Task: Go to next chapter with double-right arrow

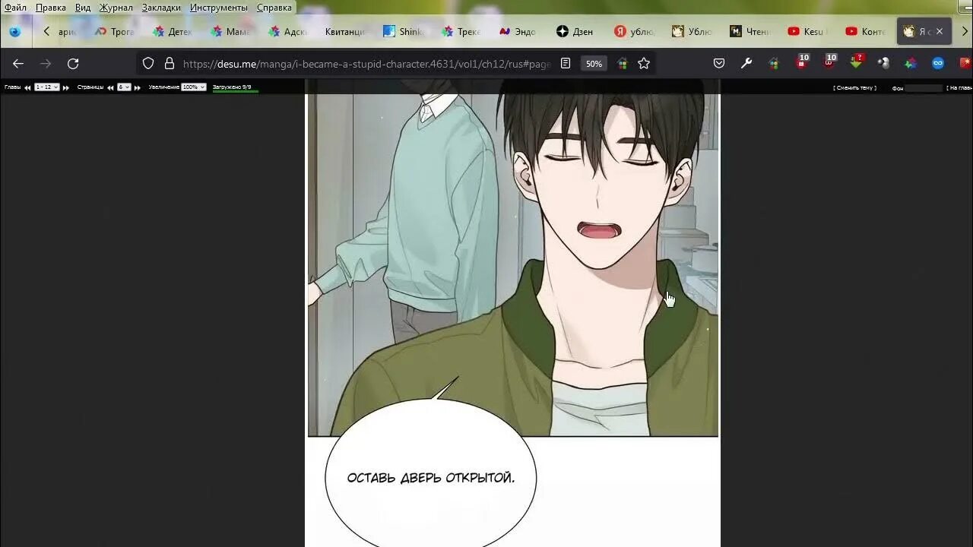Action: (65, 88)
